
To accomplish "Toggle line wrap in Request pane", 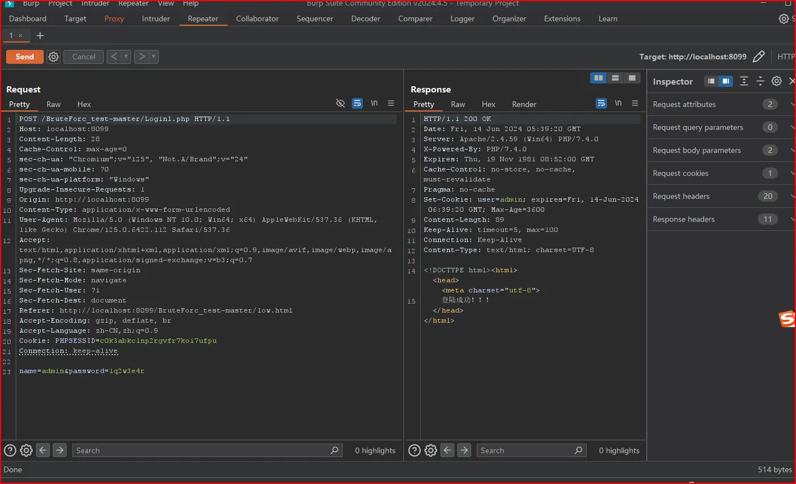I will pyautogui.click(x=357, y=103).
